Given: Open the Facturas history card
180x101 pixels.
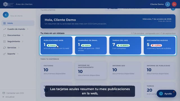Looking at the screenshot, I should click(56, 71).
